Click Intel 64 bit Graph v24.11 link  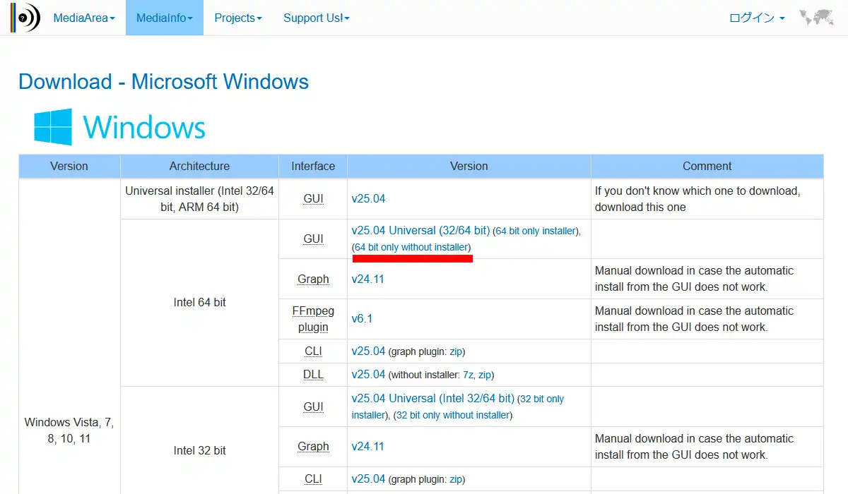click(368, 279)
